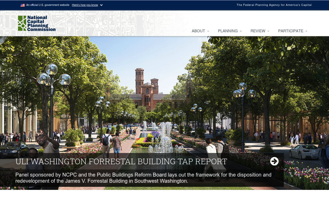The image size is (329, 205).
Task: Click the chevron beside PLANNING
Action: (x=241, y=31)
